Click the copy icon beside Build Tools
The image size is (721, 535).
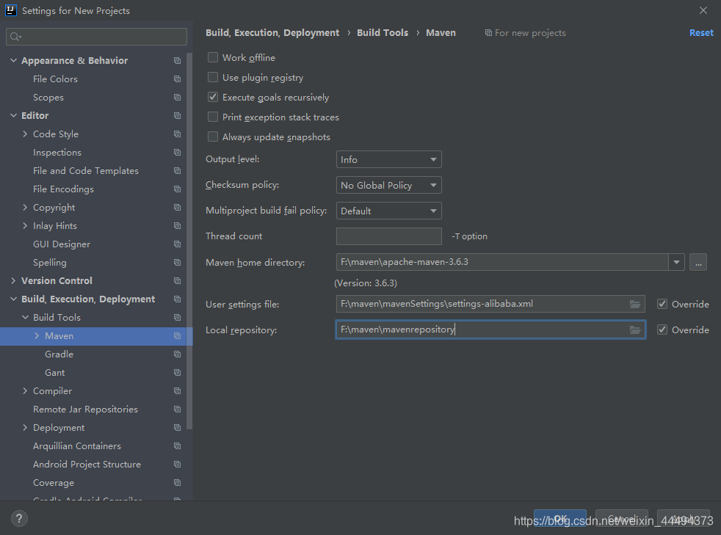point(177,318)
